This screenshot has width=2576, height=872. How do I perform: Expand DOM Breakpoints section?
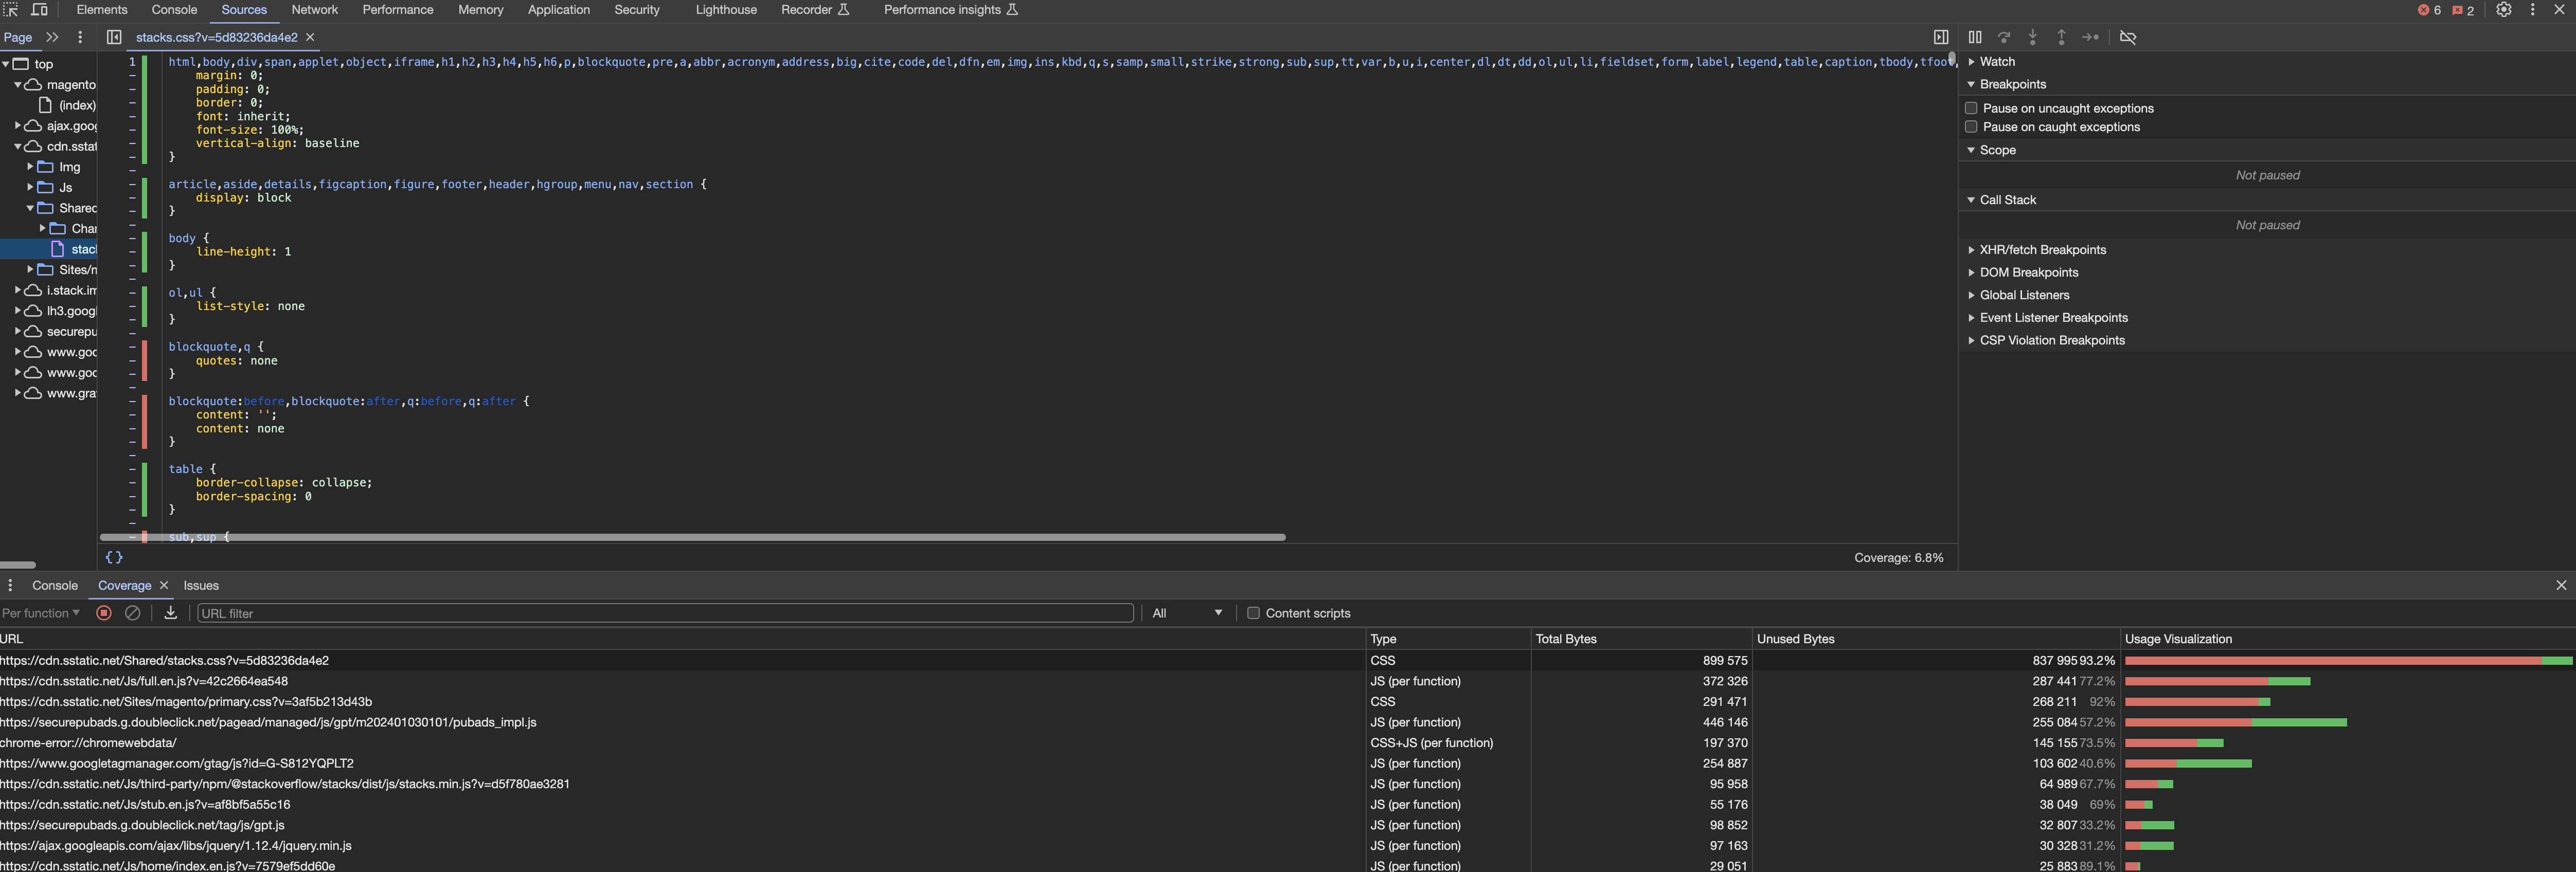tap(2028, 272)
